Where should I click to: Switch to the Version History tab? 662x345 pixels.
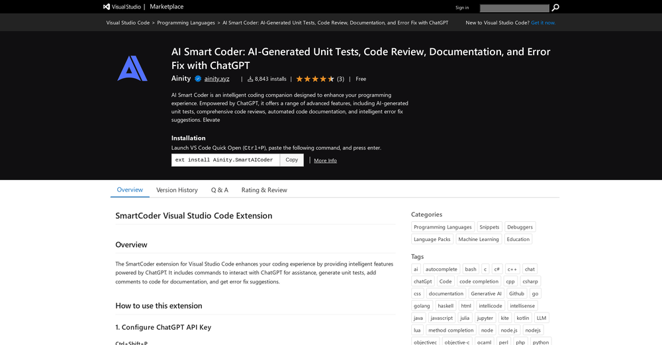(177, 190)
